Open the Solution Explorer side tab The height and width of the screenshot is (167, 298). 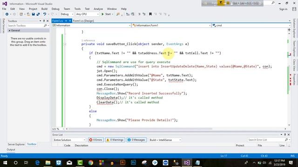(294, 28)
